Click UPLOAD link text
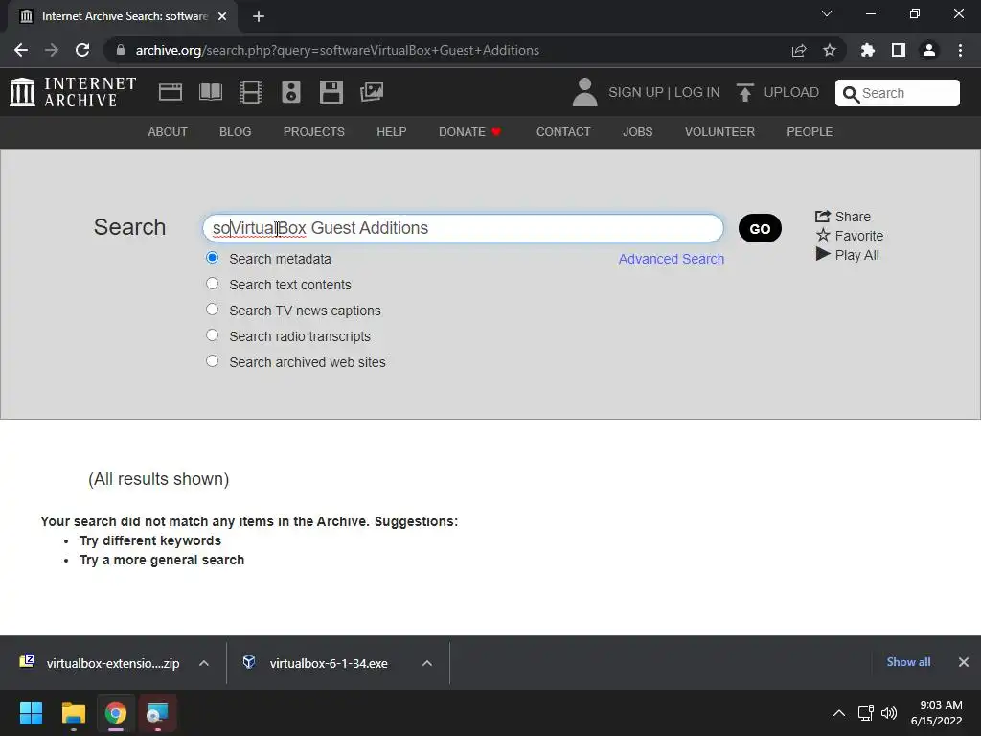Screen dimensions: 981x736 pyautogui.click(x=791, y=93)
